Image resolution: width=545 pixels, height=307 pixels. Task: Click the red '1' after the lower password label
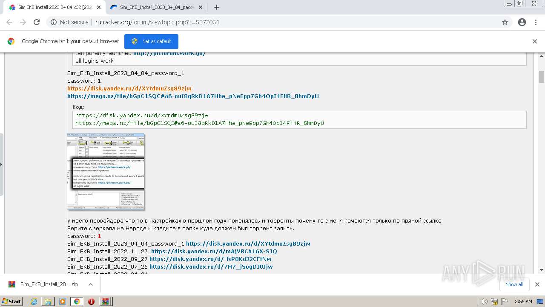(100, 236)
